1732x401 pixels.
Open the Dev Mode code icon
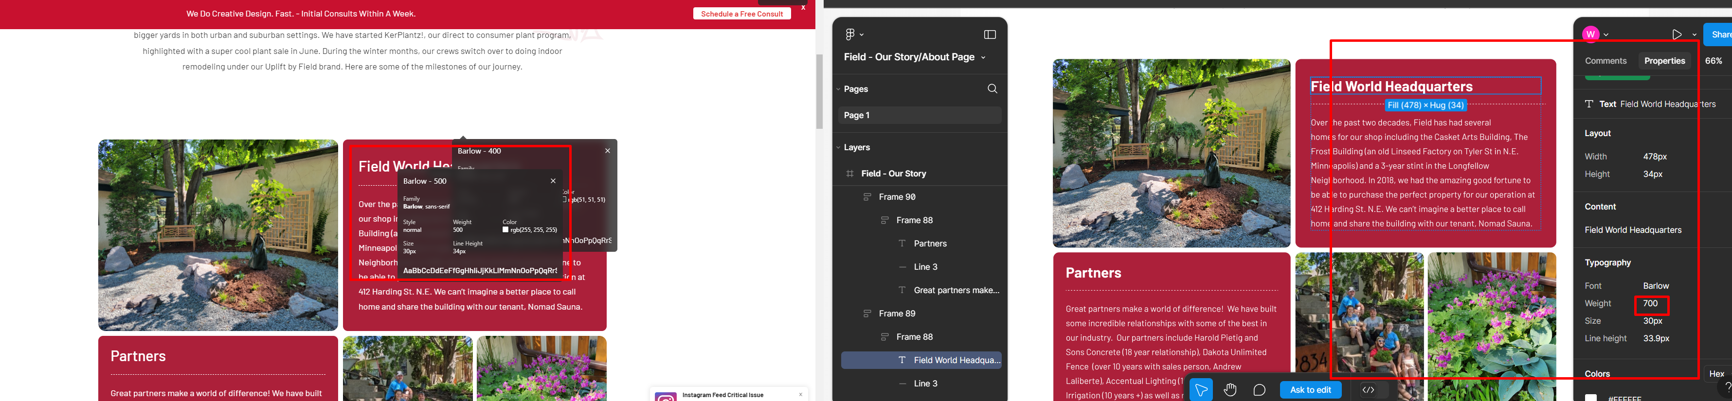point(1368,390)
